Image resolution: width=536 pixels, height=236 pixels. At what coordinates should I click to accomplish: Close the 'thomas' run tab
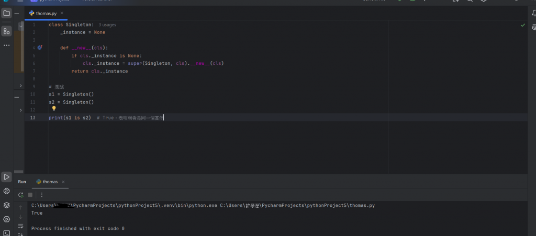[63, 182]
